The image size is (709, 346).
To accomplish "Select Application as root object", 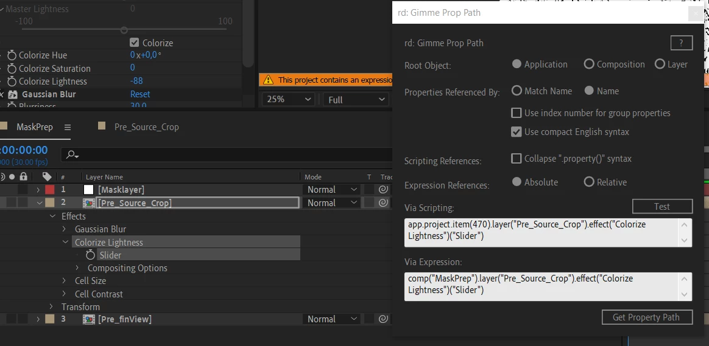I will click(x=517, y=64).
